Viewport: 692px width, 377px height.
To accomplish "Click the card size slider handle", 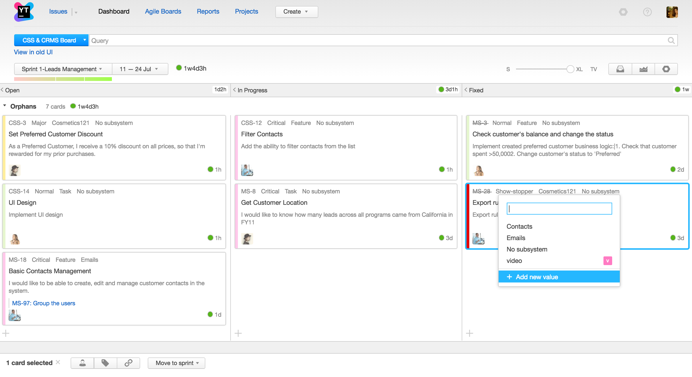I will pyautogui.click(x=570, y=69).
